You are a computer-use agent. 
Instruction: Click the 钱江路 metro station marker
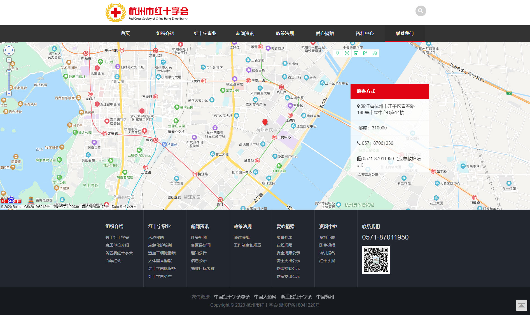pyautogui.click(x=281, y=87)
